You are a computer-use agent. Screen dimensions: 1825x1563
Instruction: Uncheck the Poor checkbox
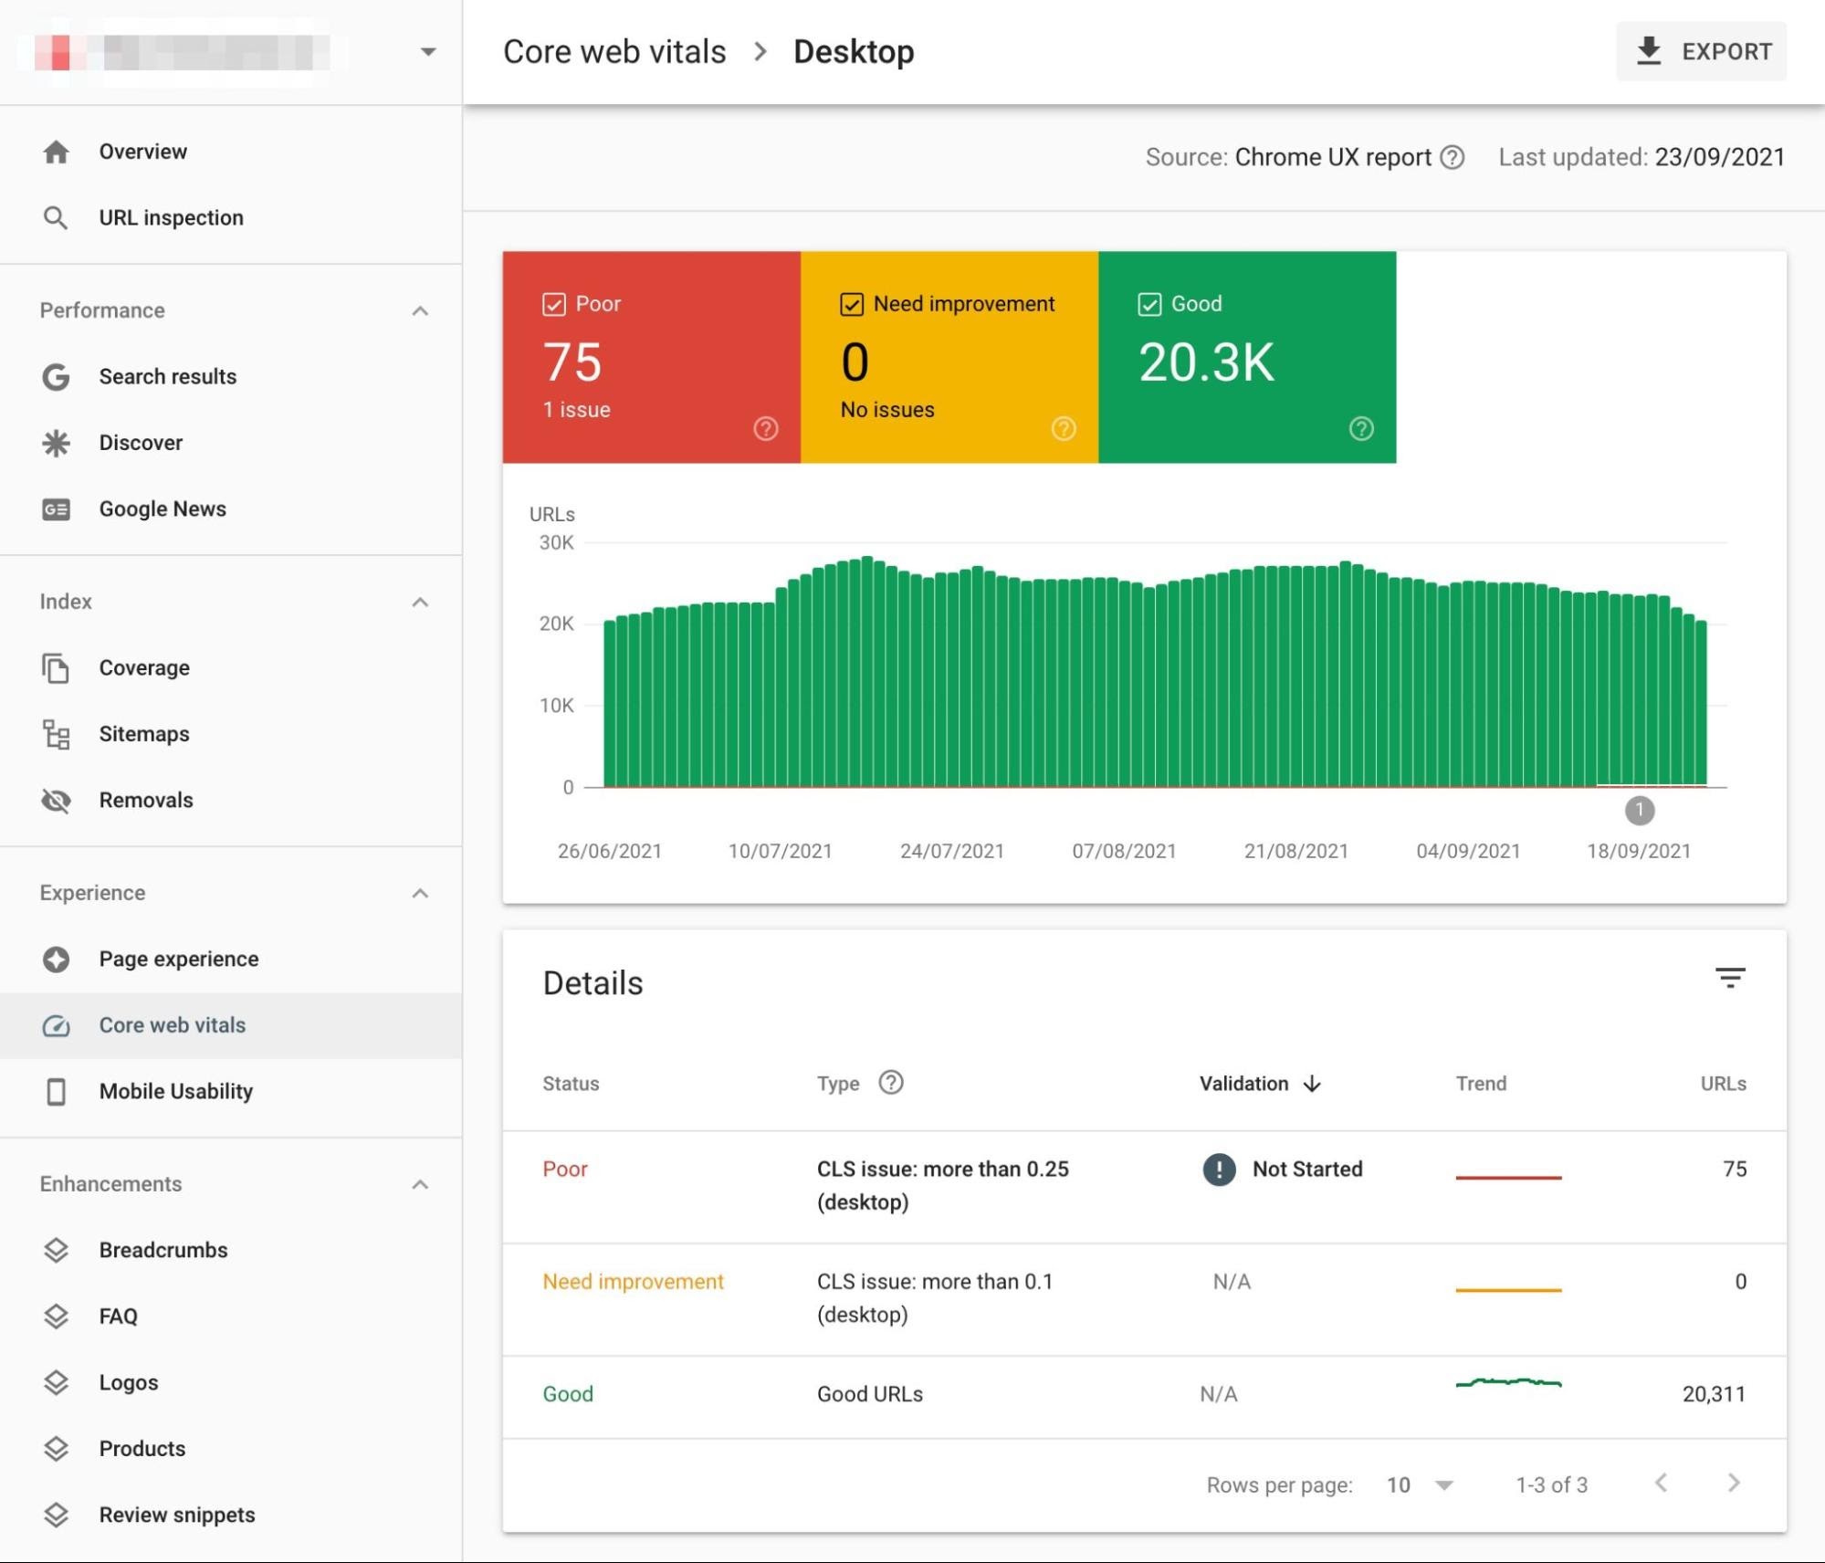pyautogui.click(x=553, y=304)
